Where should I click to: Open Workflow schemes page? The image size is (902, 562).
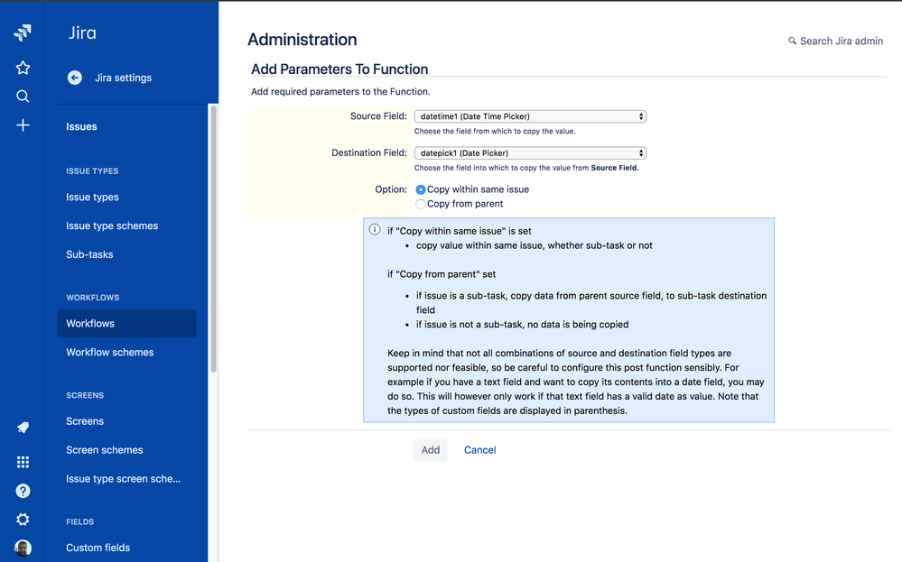coord(110,352)
